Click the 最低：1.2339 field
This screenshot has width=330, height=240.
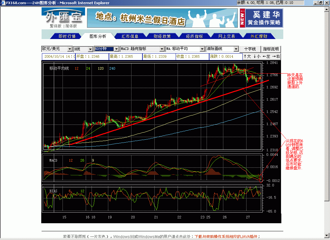[159, 56]
